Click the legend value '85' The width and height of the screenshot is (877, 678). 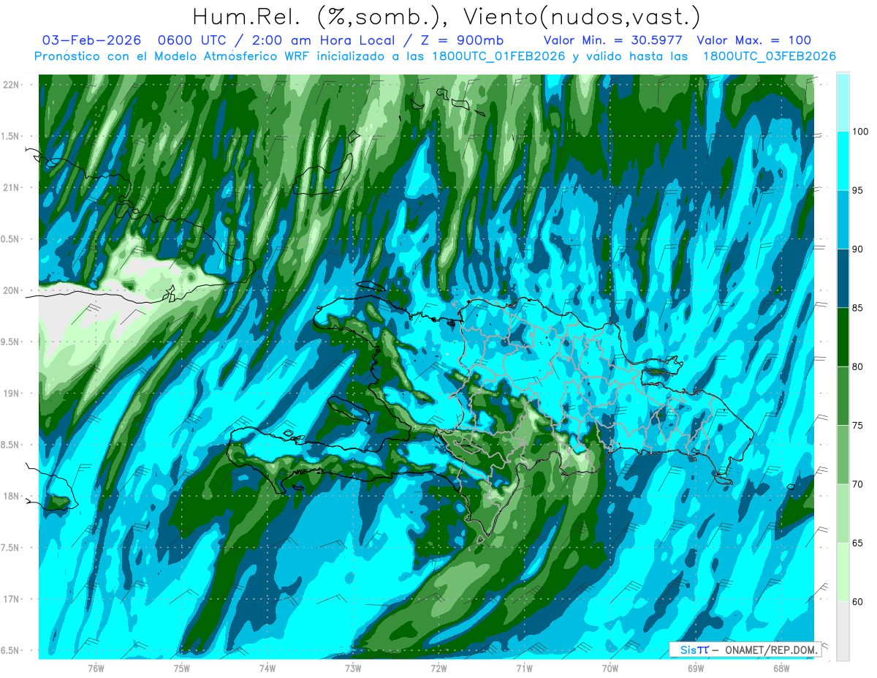pos(859,308)
